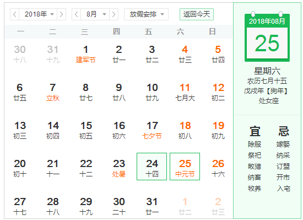Click the 星期六 weekday label
The image size is (303, 220).
tap(267, 71)
